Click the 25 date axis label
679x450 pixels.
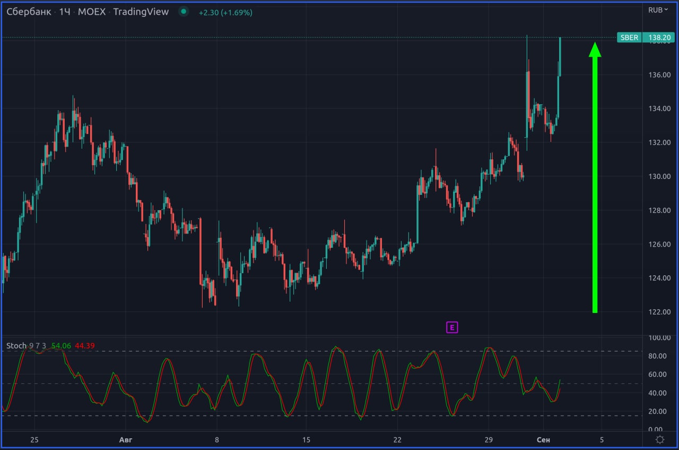34,440
